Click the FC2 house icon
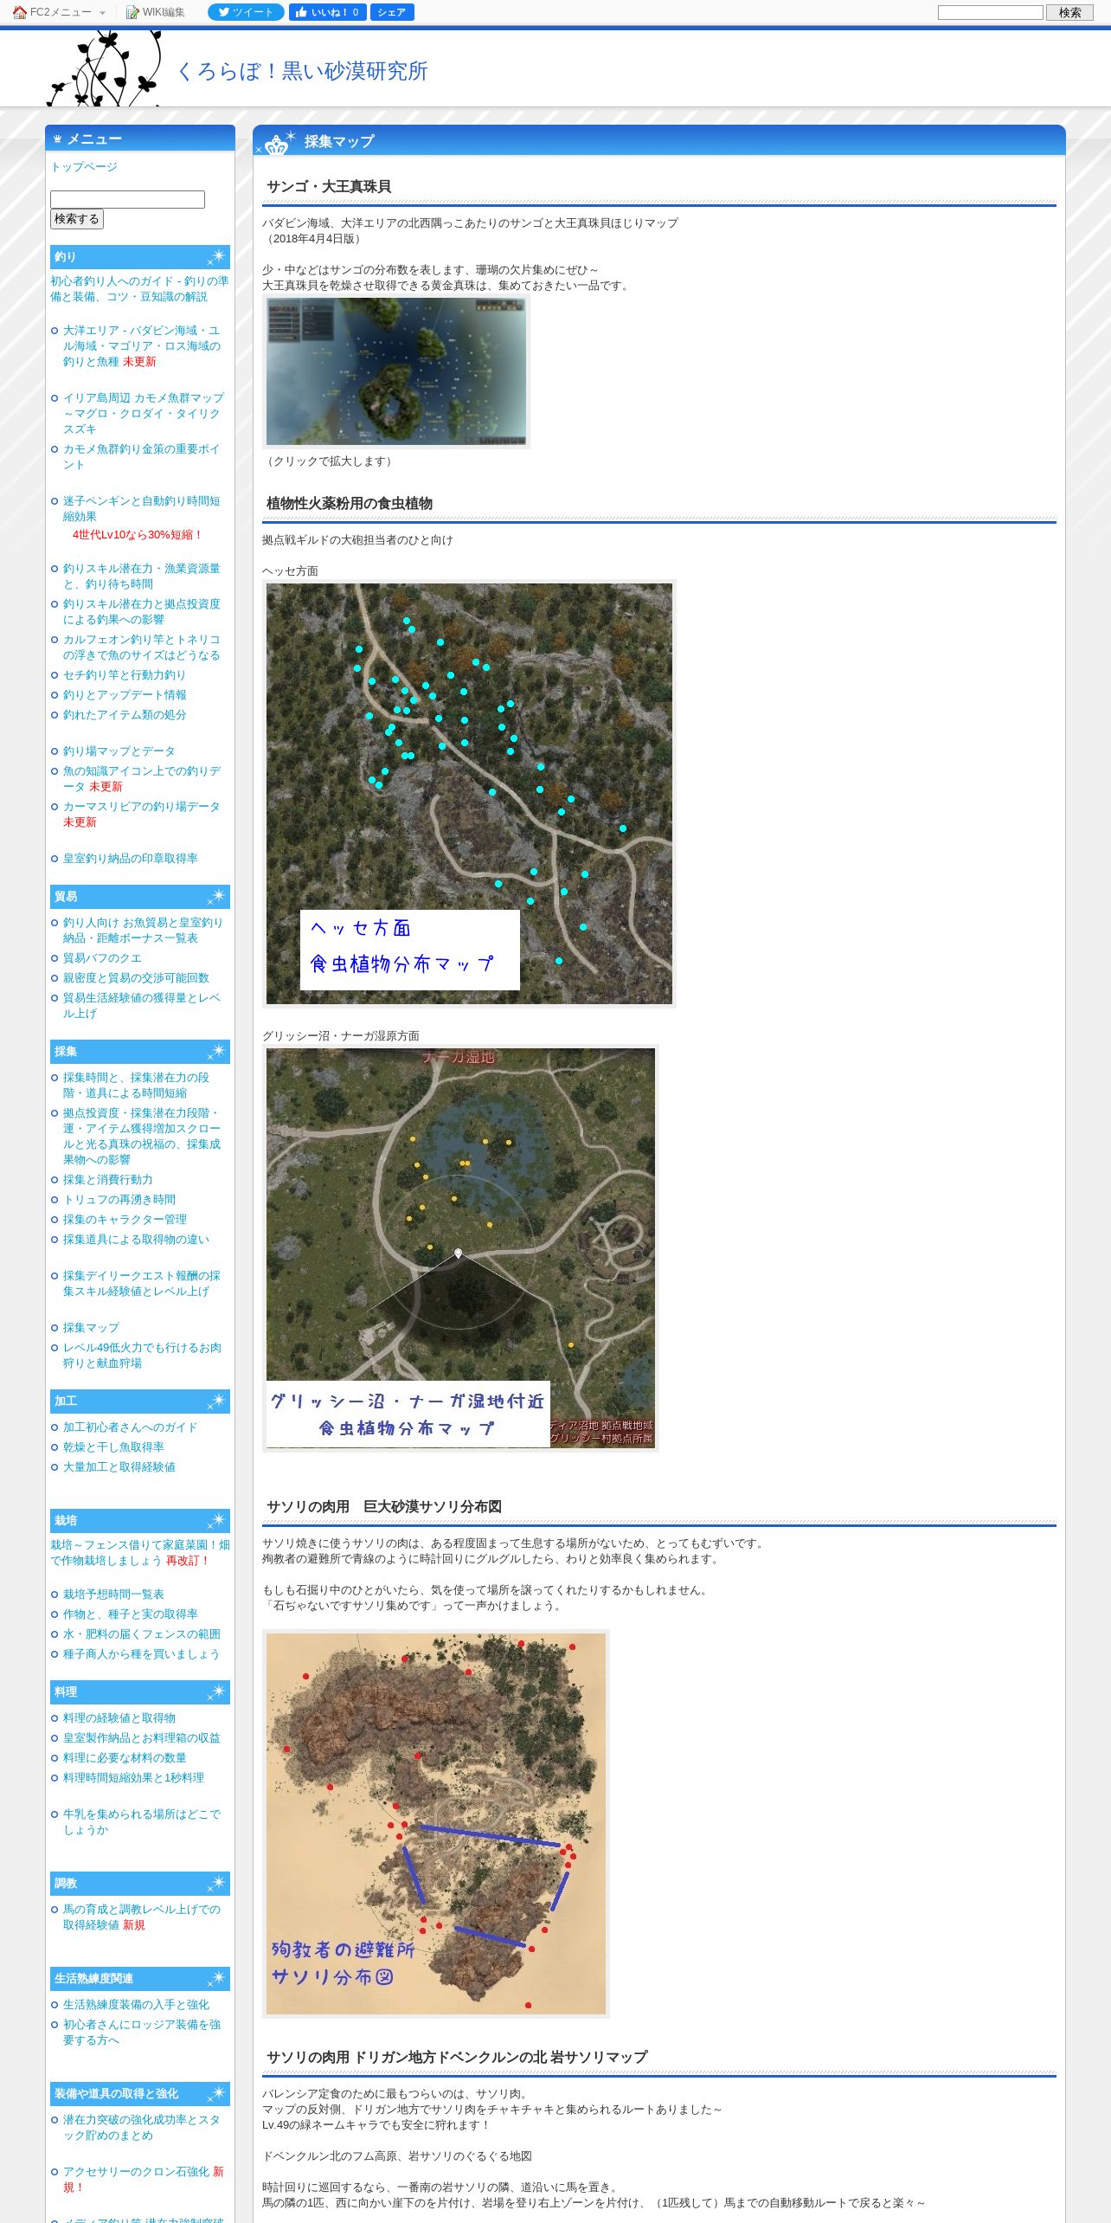Image resolution: width=1111 pixels, height=2223 pixels. [x=19, y=12]
